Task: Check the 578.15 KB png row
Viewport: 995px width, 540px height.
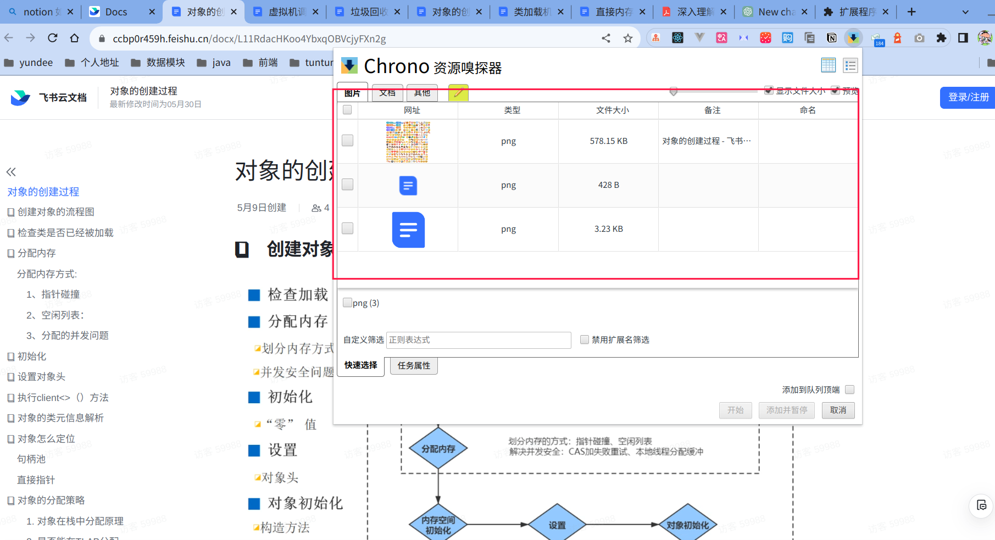Action: tap(347, 141)
